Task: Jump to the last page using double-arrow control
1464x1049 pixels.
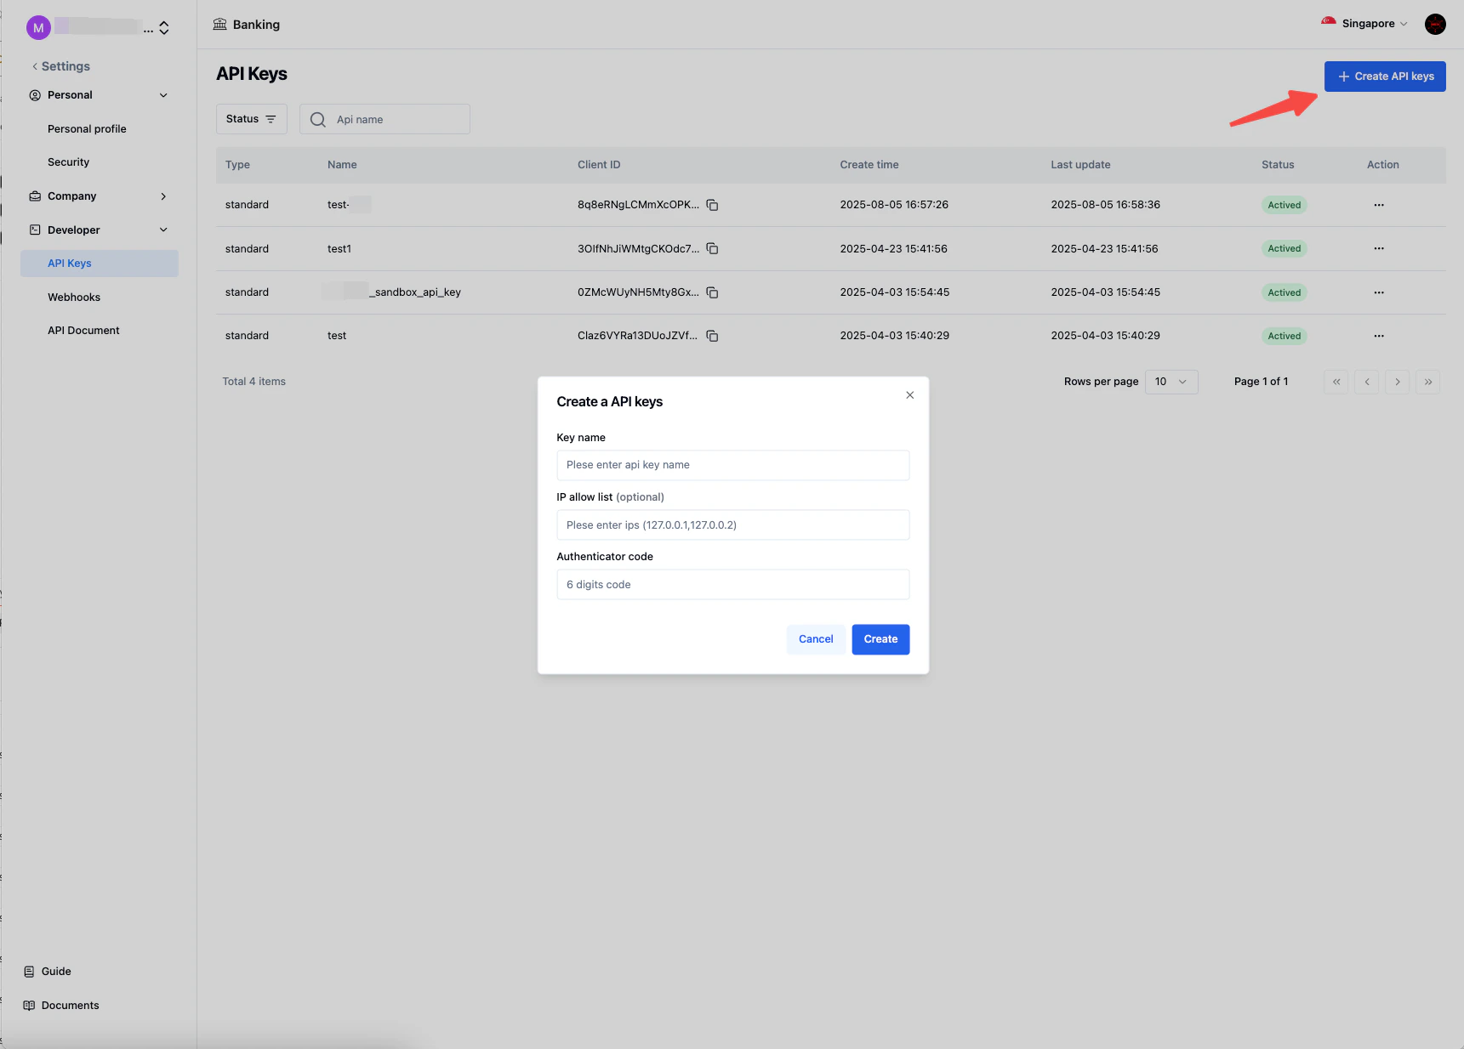Action: click(x=1427, y=382)
